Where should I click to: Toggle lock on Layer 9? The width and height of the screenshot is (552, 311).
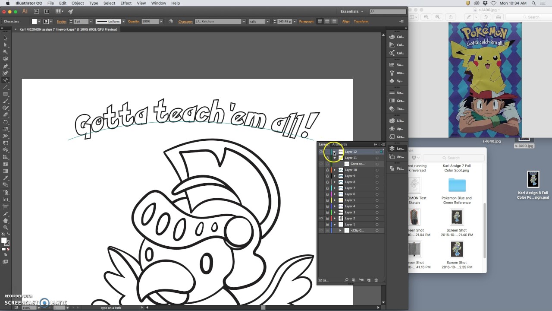click(327, 176)
